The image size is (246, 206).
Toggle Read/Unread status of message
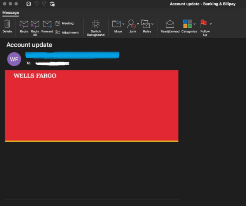(170, 26)
